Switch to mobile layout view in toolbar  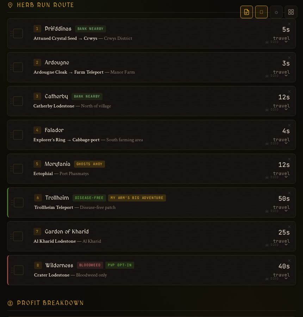pyautogui.click(x=261, y=12)
